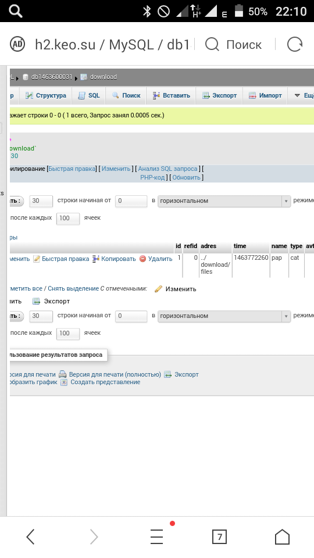Click the Копировать row icon
The image size is (314, 558).
[96, 259]
